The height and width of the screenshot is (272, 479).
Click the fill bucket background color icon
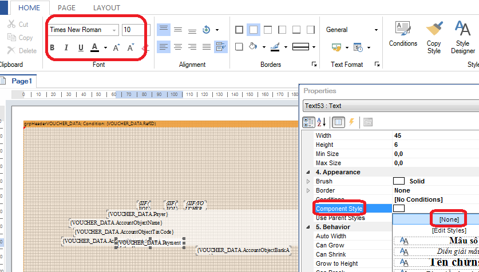[x=253, y=47]
